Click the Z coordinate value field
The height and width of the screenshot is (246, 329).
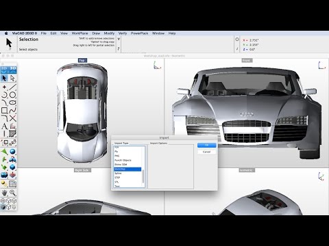252,49
